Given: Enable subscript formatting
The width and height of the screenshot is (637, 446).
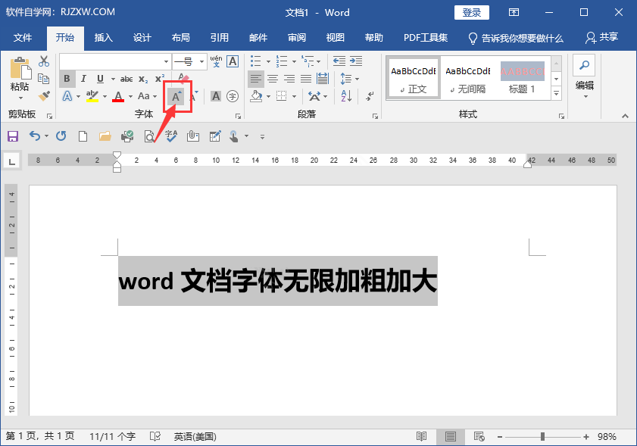Looking at the screenshot, I should click(141, 79).
